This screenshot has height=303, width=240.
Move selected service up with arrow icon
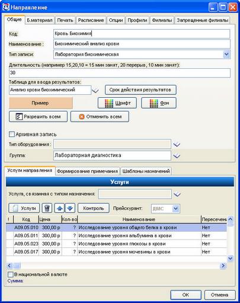point(60,208)
